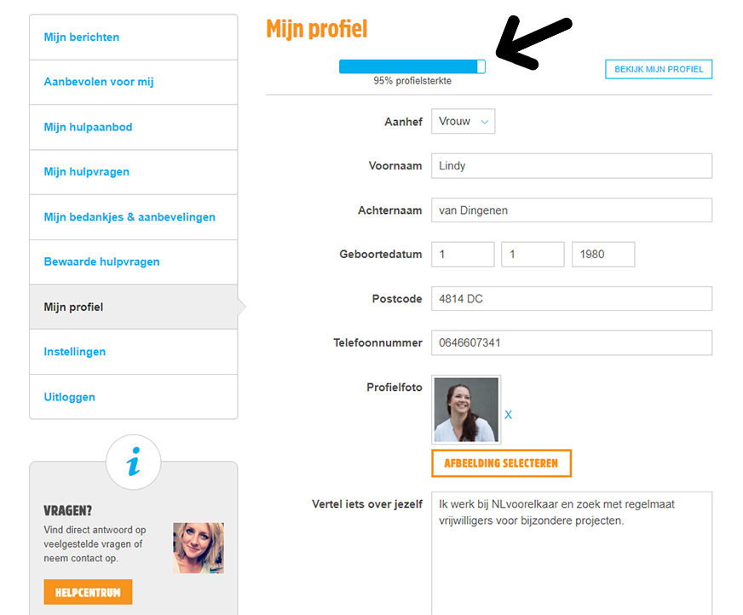Open Mijn bedankjes & aanbevelingen
This screenshot has width=743, height=615.
(130, 217)
